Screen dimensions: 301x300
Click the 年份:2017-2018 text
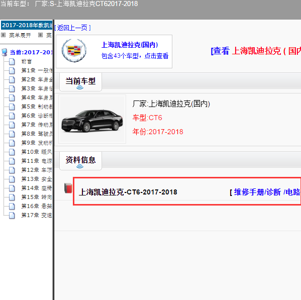(x=158, y=132)
